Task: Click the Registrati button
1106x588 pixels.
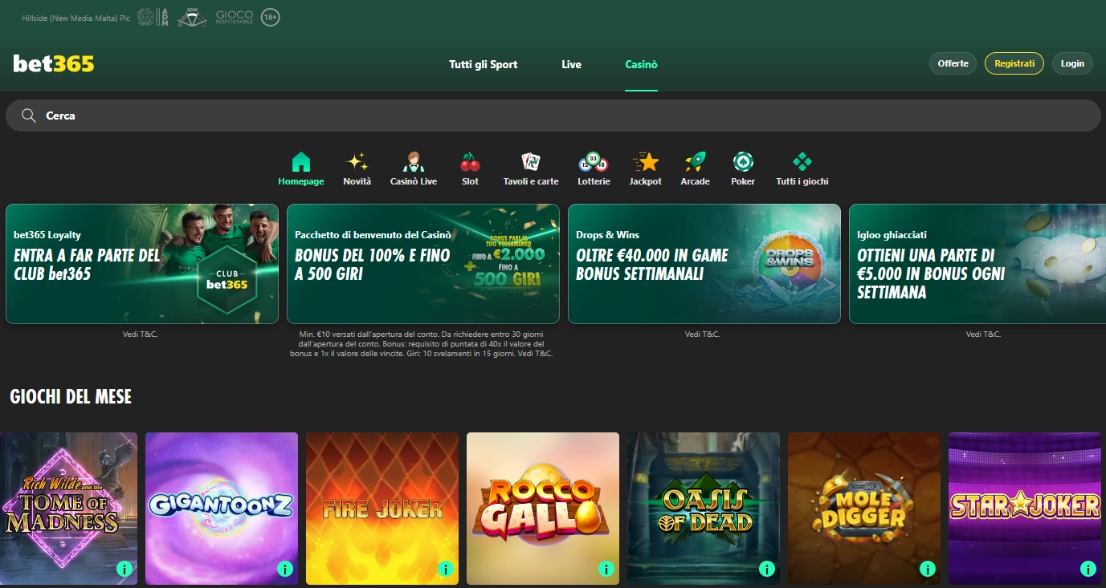Action: 1014,63
